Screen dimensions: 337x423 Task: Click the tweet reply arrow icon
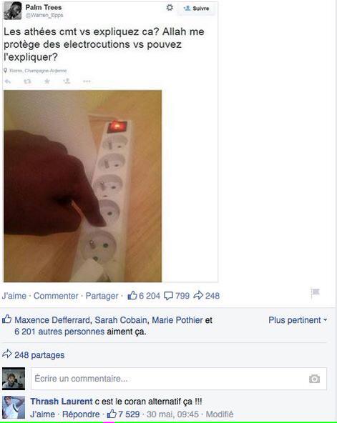(8, 81)
